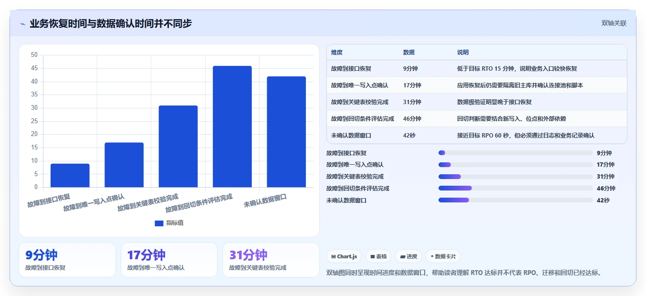Screen dimensions: 646x296
Task: Click the progress bar in the 31分钟 row
Action: coord(515,177)
